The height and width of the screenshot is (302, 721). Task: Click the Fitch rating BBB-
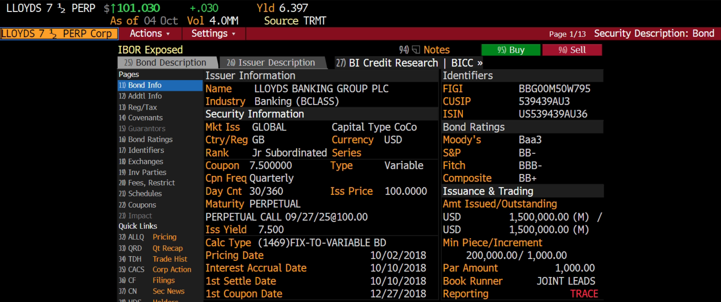[x=530, y=166]
